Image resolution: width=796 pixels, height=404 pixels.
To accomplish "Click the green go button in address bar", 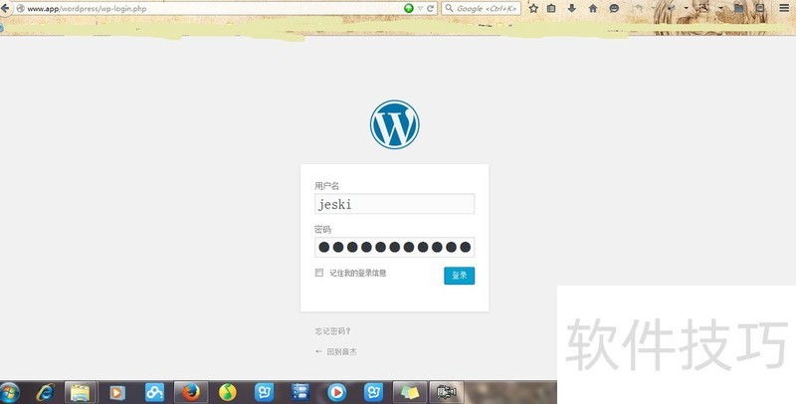I will click(x=409, y=8).
